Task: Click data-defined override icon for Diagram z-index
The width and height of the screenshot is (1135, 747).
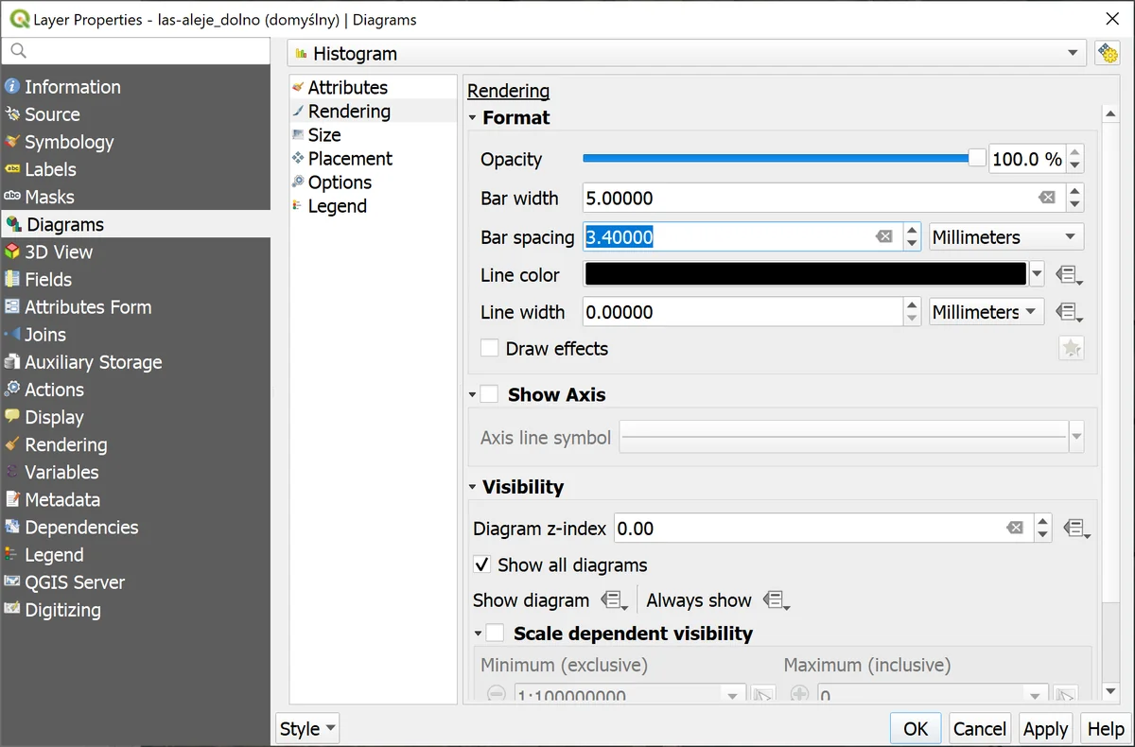Action: click(x=1076, y=529)
